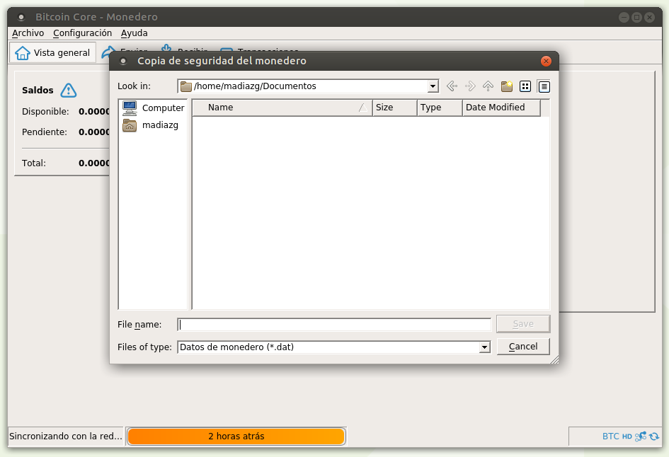This screenshot has height=457, width=669.
Task: Click the Bitcoin Core window title bar icon
Action: coord(21,17)
